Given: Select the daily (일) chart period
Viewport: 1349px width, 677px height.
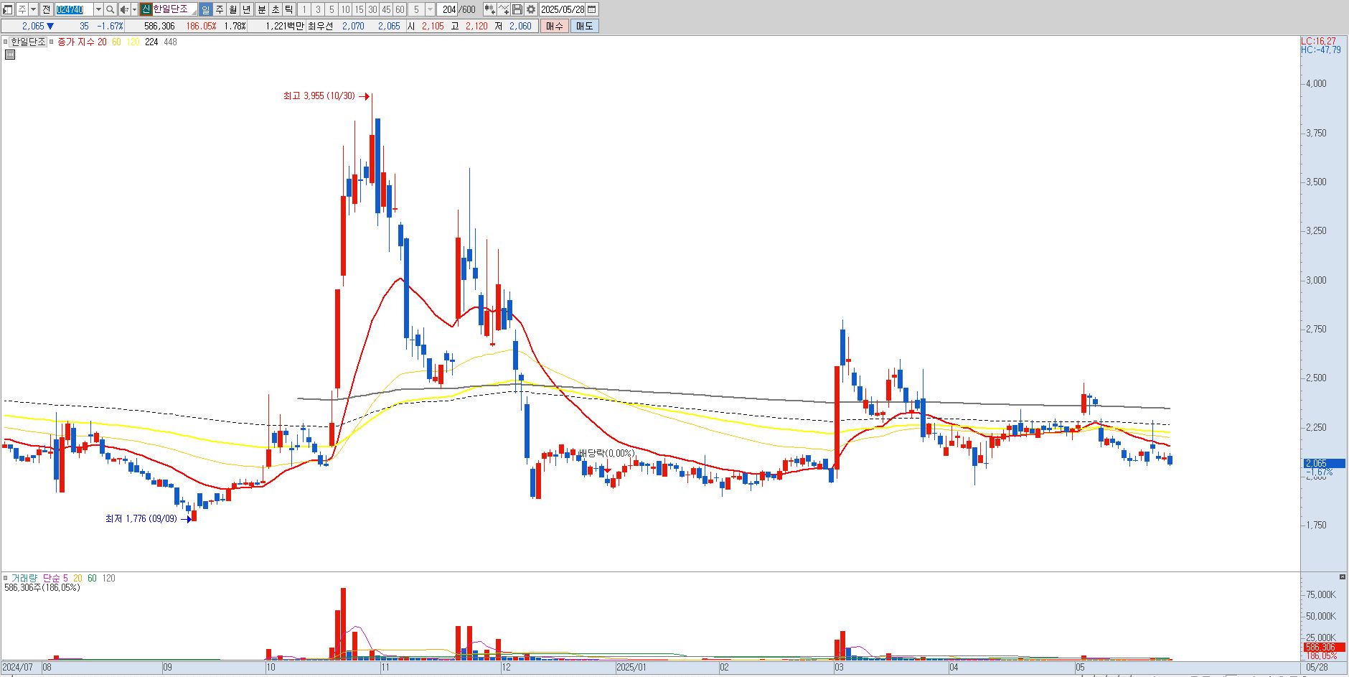Looking at the screenshot, I should point(205,9).
